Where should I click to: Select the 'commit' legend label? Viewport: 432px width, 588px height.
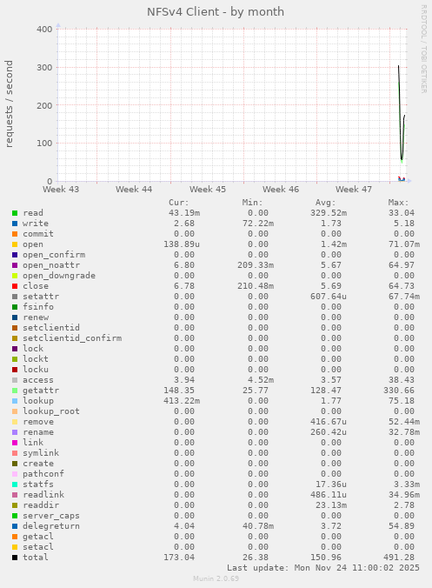pos(38,234)
